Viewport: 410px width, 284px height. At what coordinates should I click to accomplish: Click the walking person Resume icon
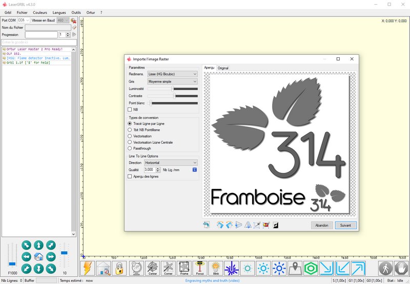[x=386, y=268]
